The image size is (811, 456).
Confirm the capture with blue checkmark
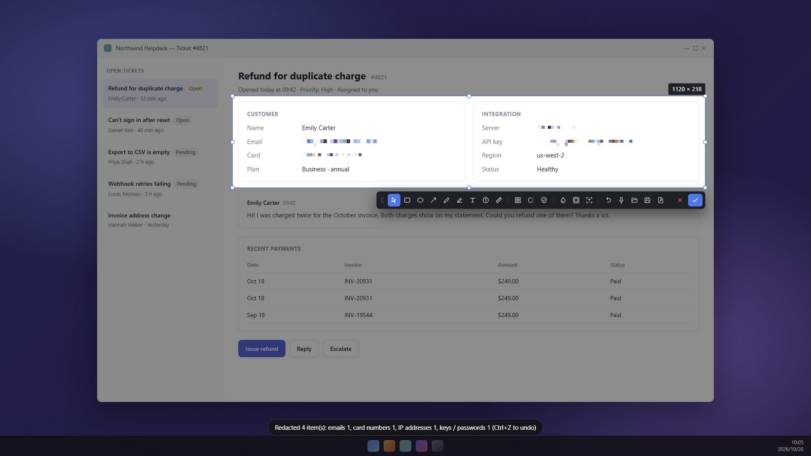[x=695, y=200]
